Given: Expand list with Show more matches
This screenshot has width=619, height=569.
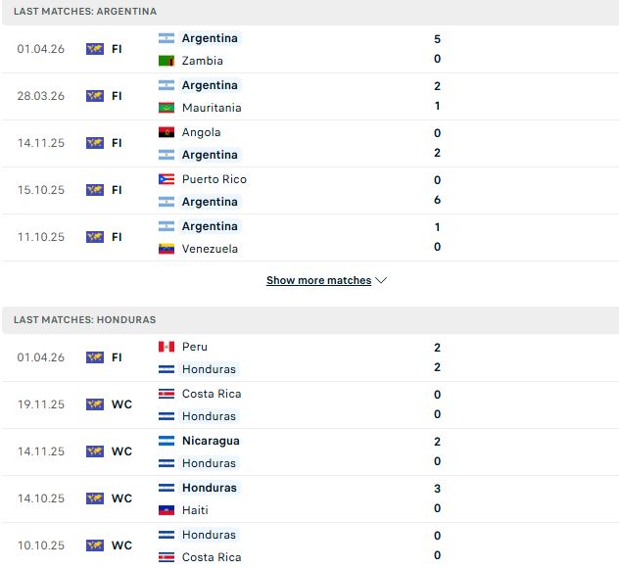Looking at the screenshot, I should [x=318, y=280].
